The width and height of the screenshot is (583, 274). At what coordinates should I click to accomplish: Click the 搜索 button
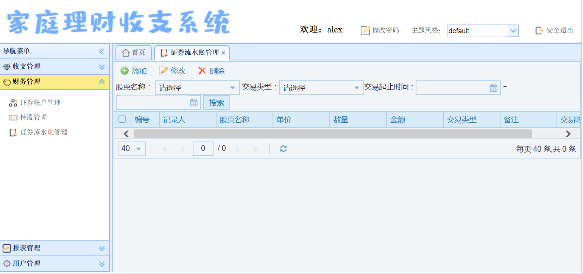click(217, 103)
